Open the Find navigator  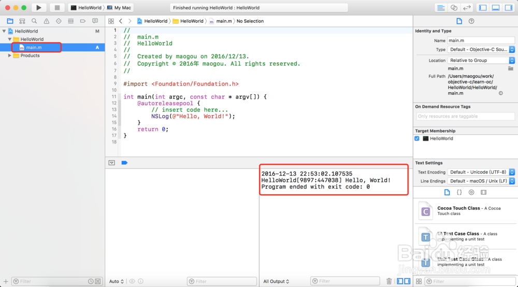coord(34,21)
